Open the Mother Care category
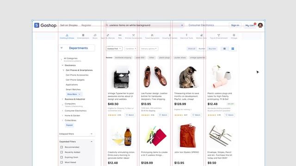Image resolution: width=296 pixels, height=166 pixels. [x=201, y=36]
